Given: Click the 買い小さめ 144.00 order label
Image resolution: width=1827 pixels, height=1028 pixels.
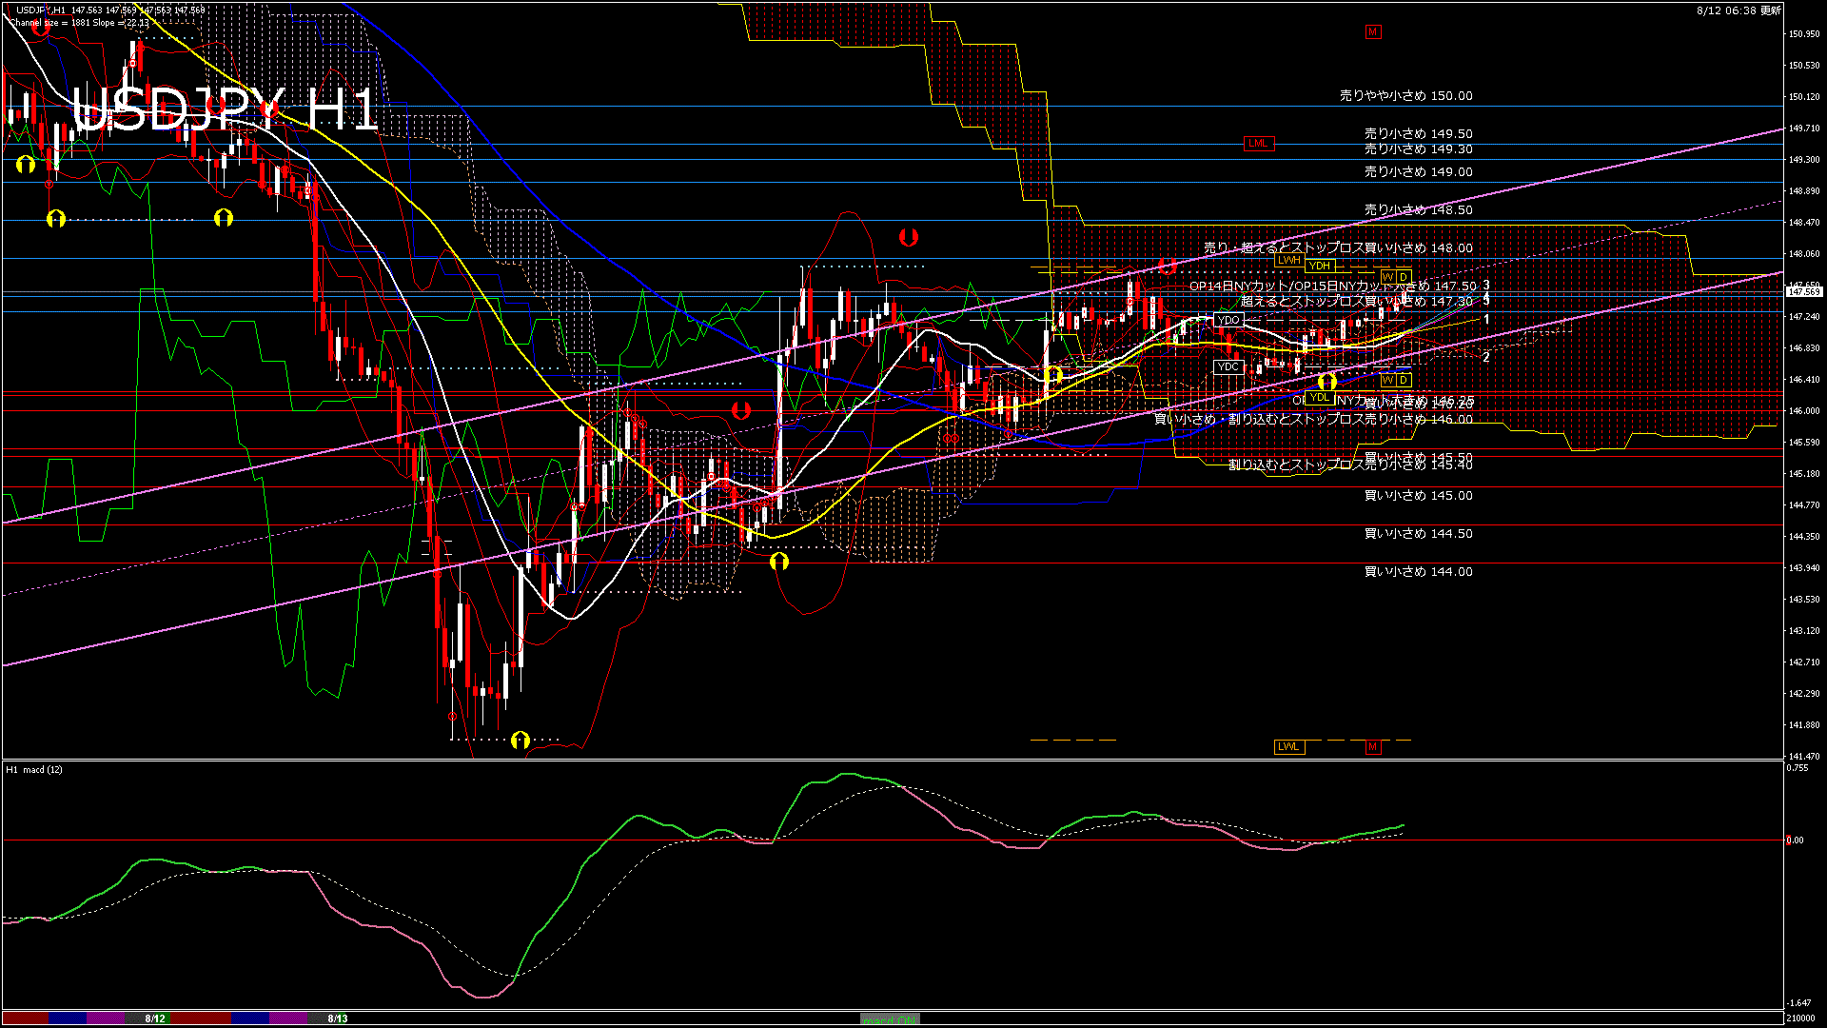Looking at the screenshot, I should tap(1418, 572).
